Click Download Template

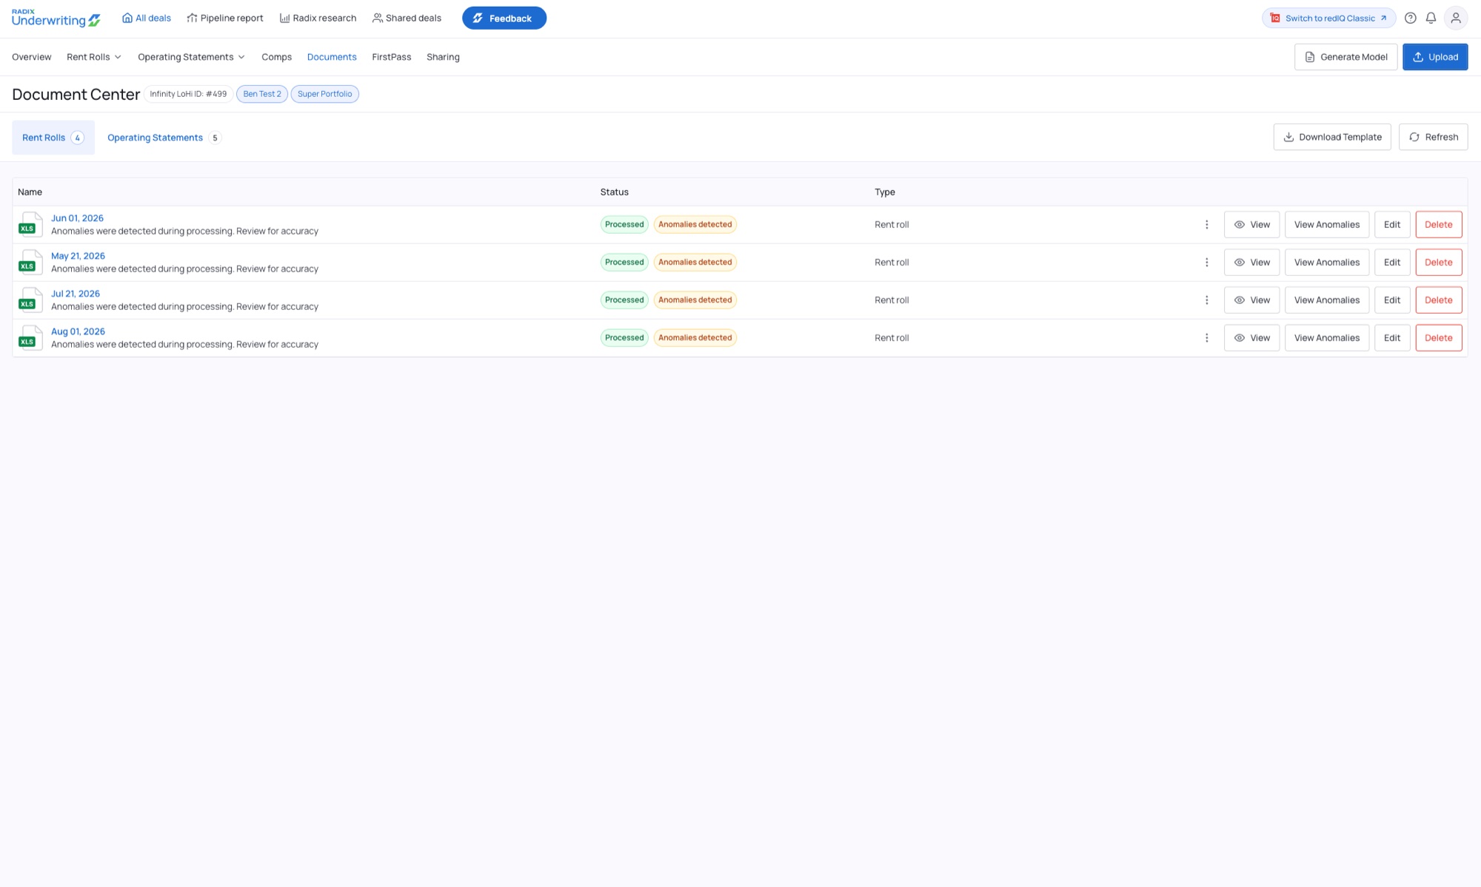[x=1331, y=137]
